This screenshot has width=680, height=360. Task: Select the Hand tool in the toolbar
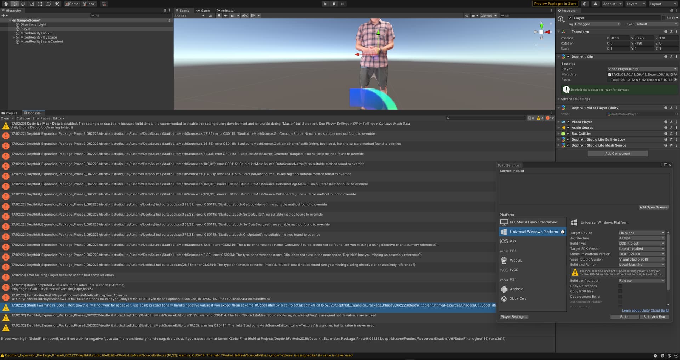tap(6, 4)
